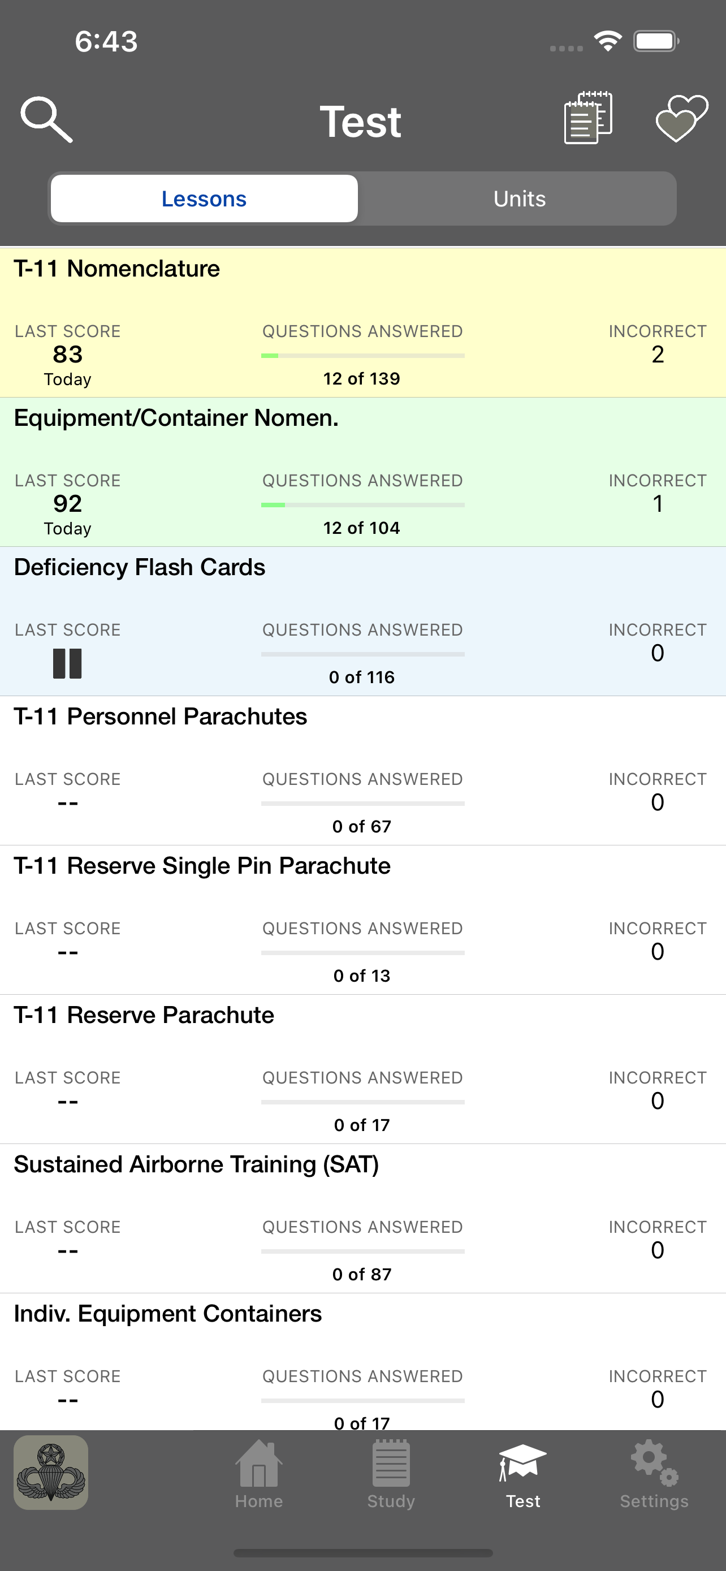The height and width of the screenshot is (1571, 726).
Task: Tap the parachutist badge app icon
Action: click(x=51, y=1472)
